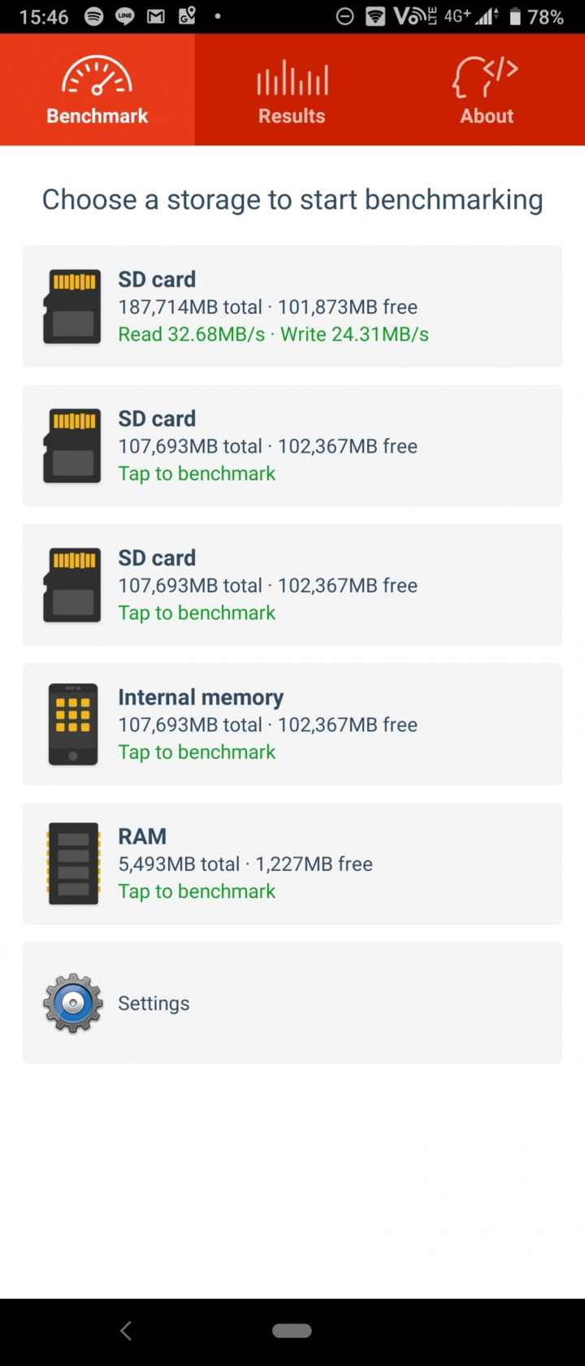The width and height of the screenshot is (585, 1366).
Task: Select the Benchmark tab
Action: 97,89
